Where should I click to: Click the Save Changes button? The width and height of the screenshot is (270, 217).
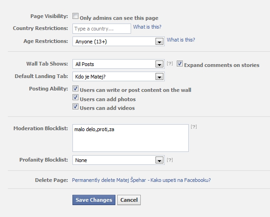point(94,200)
